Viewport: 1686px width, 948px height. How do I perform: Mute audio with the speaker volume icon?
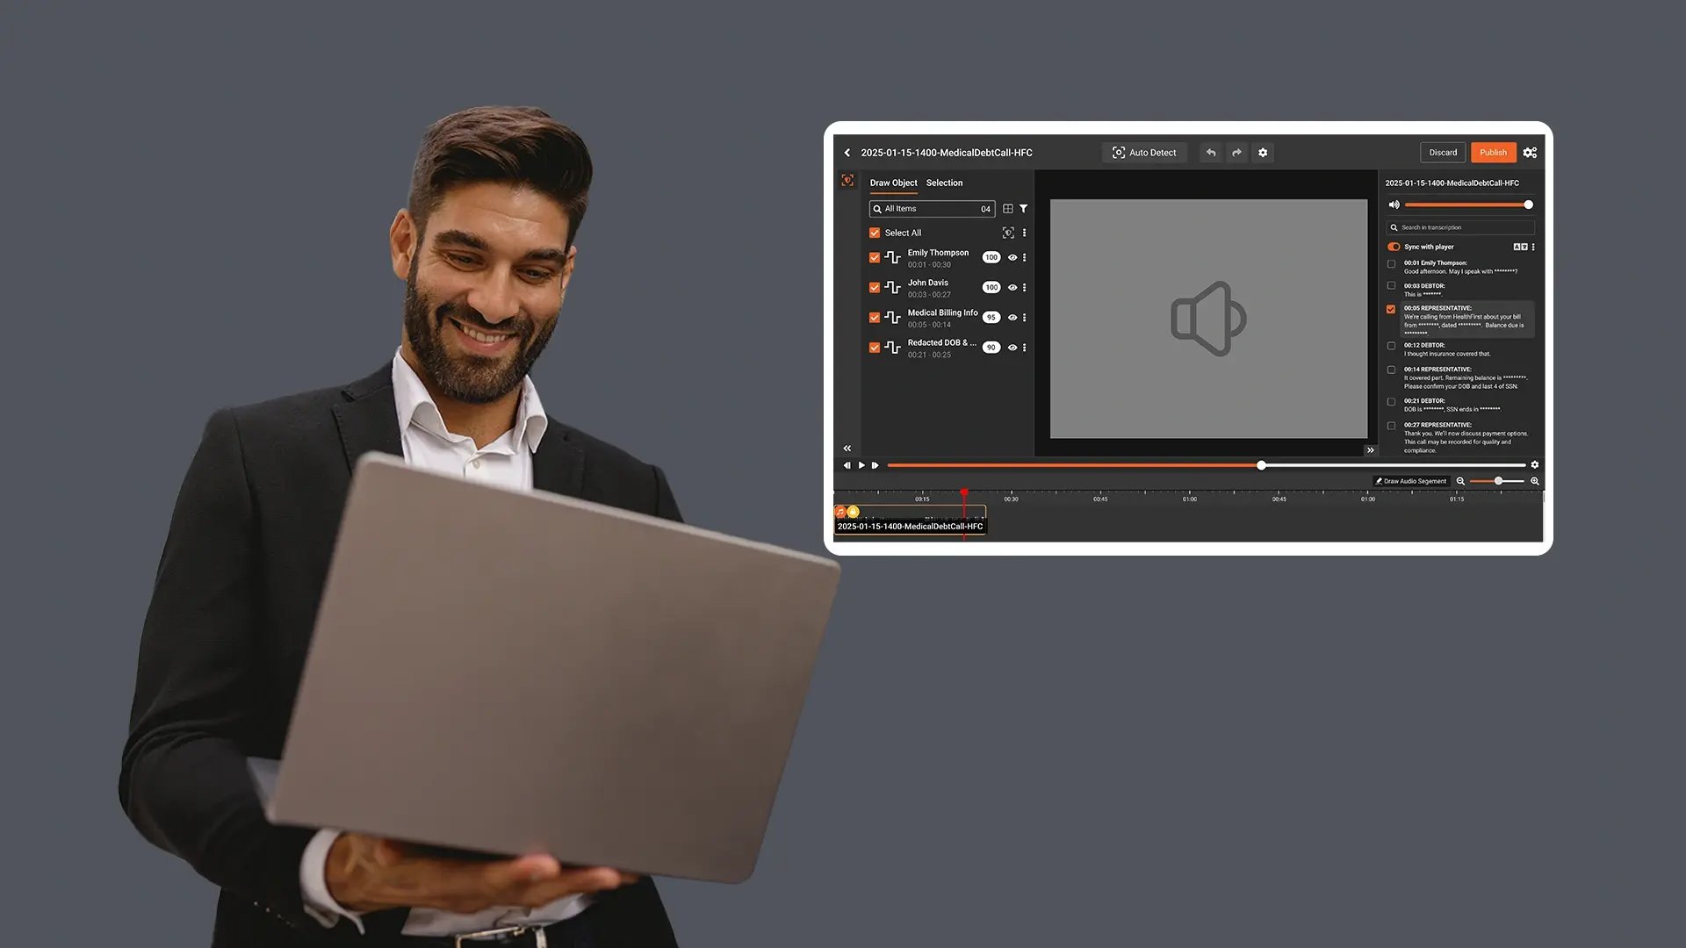(1394, 205)
